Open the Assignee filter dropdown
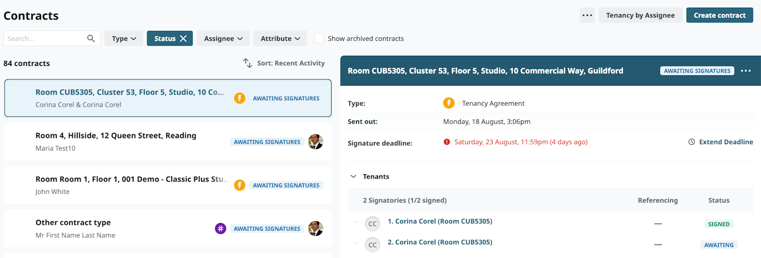This screenshot has height=258, width=761. tap(223, 39)
